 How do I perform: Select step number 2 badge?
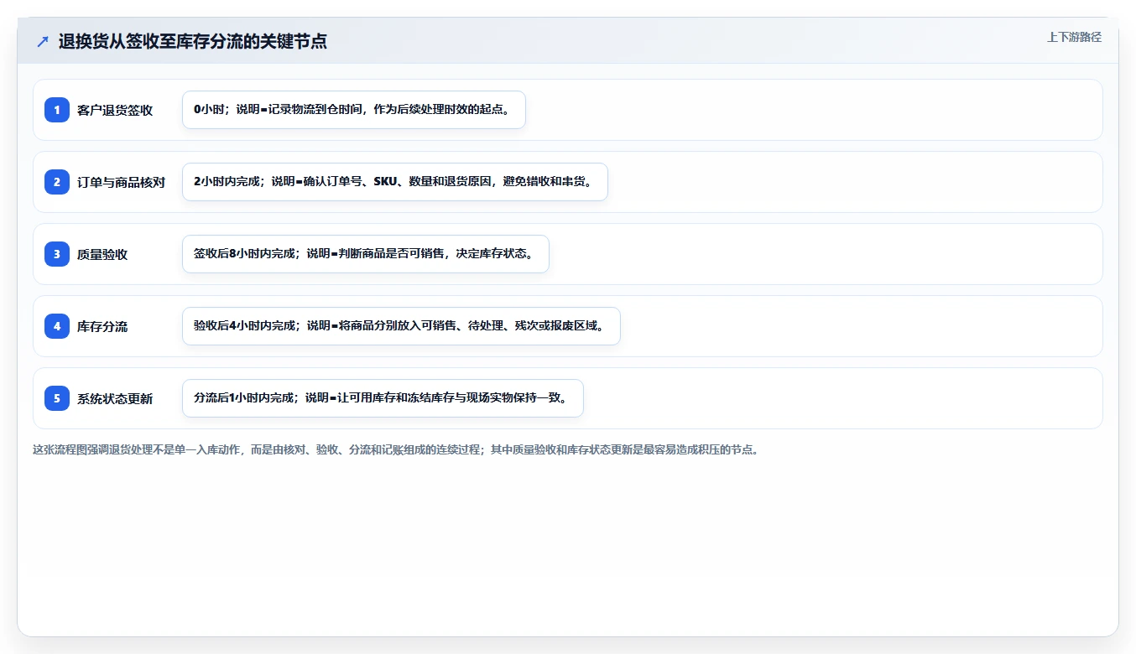57,182
